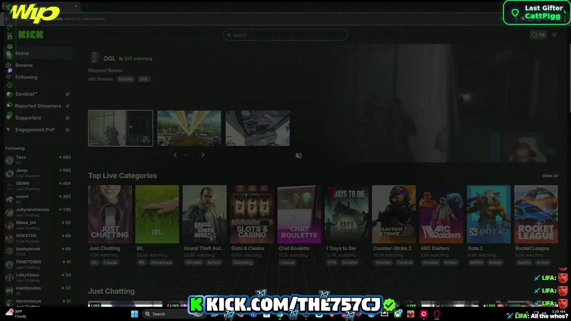This screenshot has height=321, width=571.
Task: Open the OGL channel name
Action: (x=109, y=58)
